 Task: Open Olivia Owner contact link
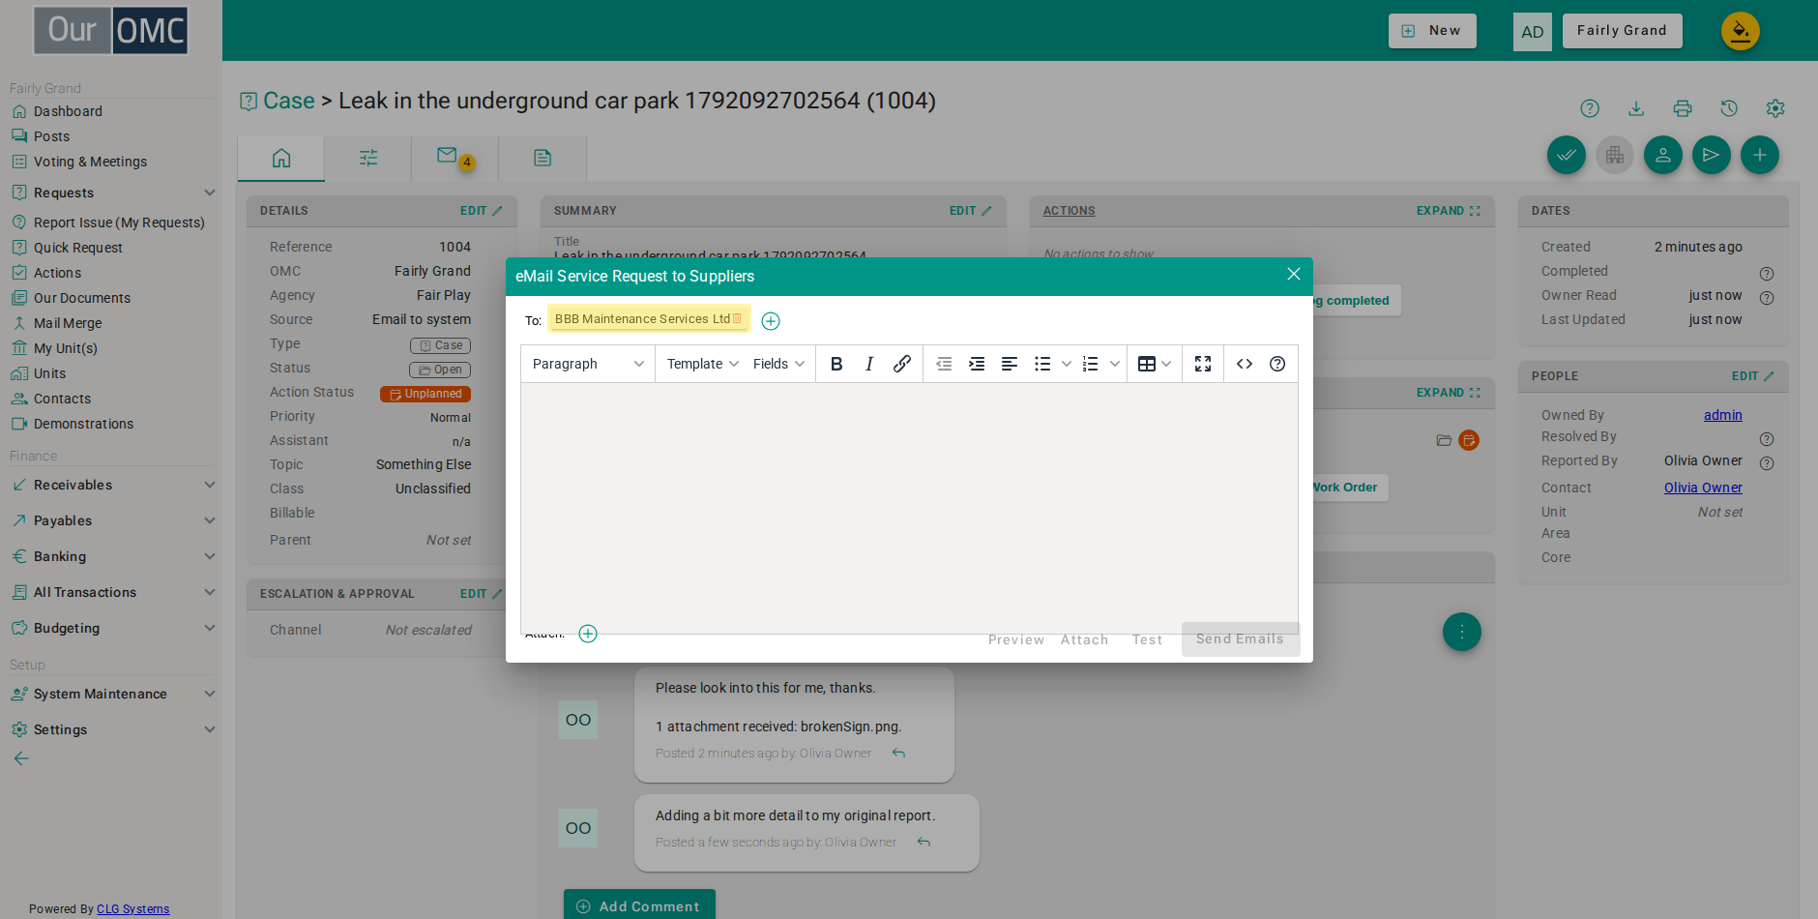(x=1703, y=488)
